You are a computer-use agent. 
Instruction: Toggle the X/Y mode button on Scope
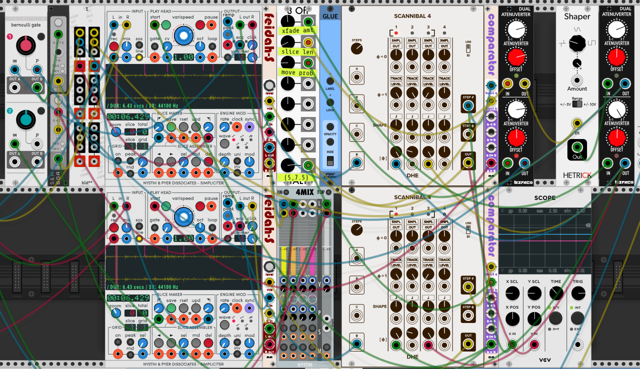(x=555, y=318)
